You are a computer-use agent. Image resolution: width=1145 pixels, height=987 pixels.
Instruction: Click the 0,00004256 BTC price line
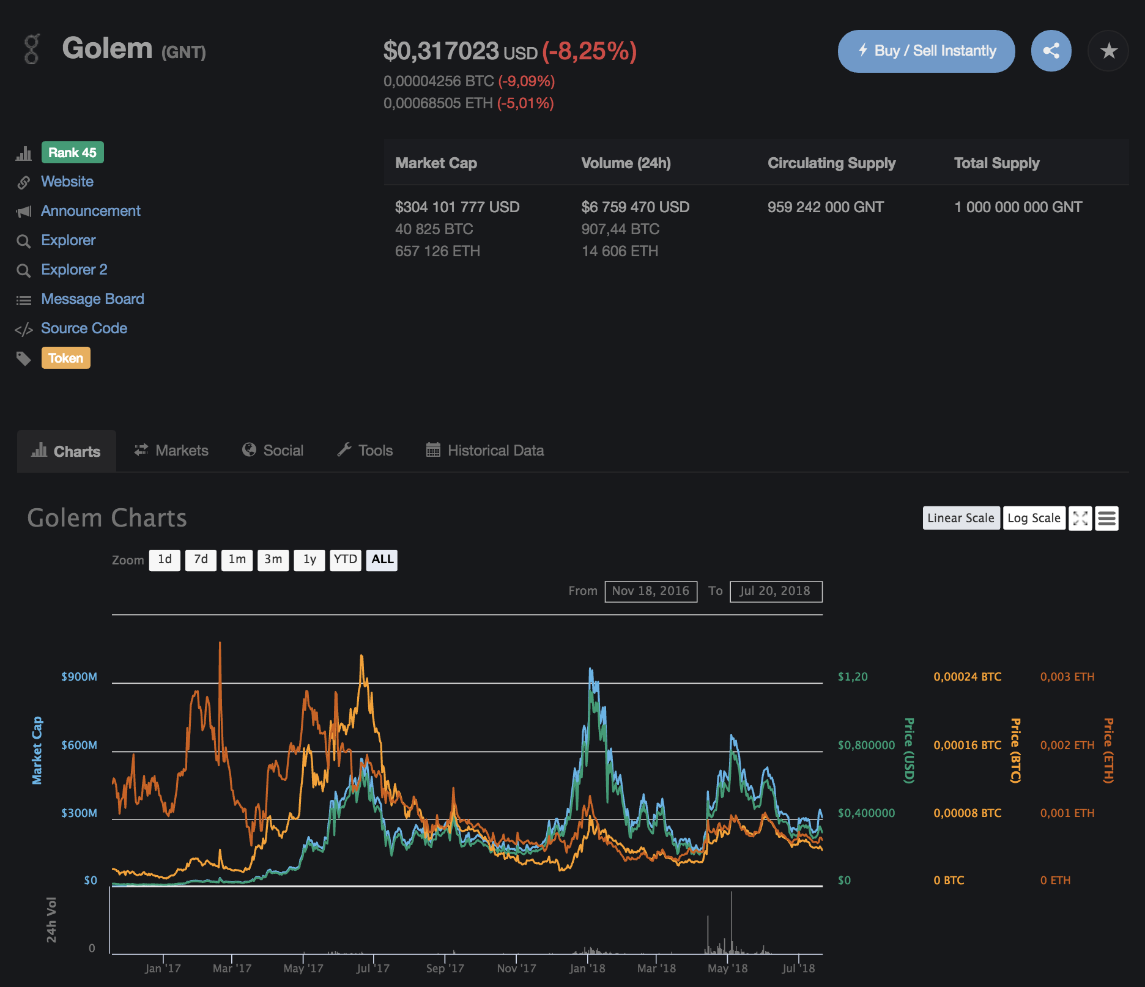pos(469,81)
